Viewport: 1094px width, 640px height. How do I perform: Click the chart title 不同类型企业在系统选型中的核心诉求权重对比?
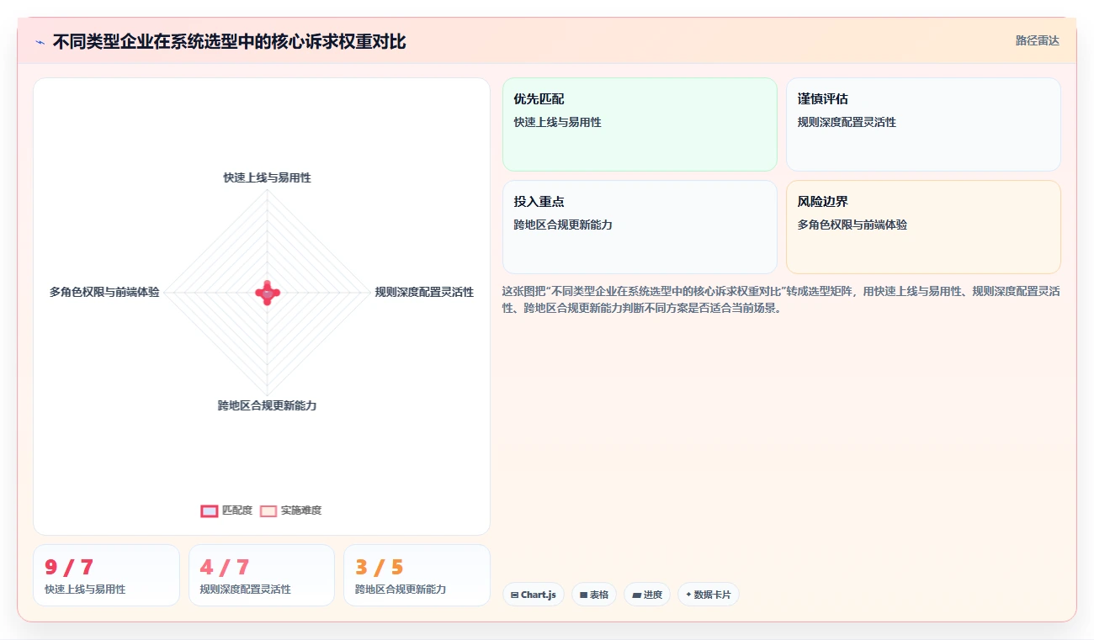[x=230, y=42]
